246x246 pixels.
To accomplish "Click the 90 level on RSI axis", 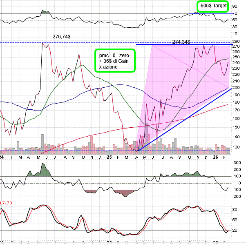I will (235, 7).
